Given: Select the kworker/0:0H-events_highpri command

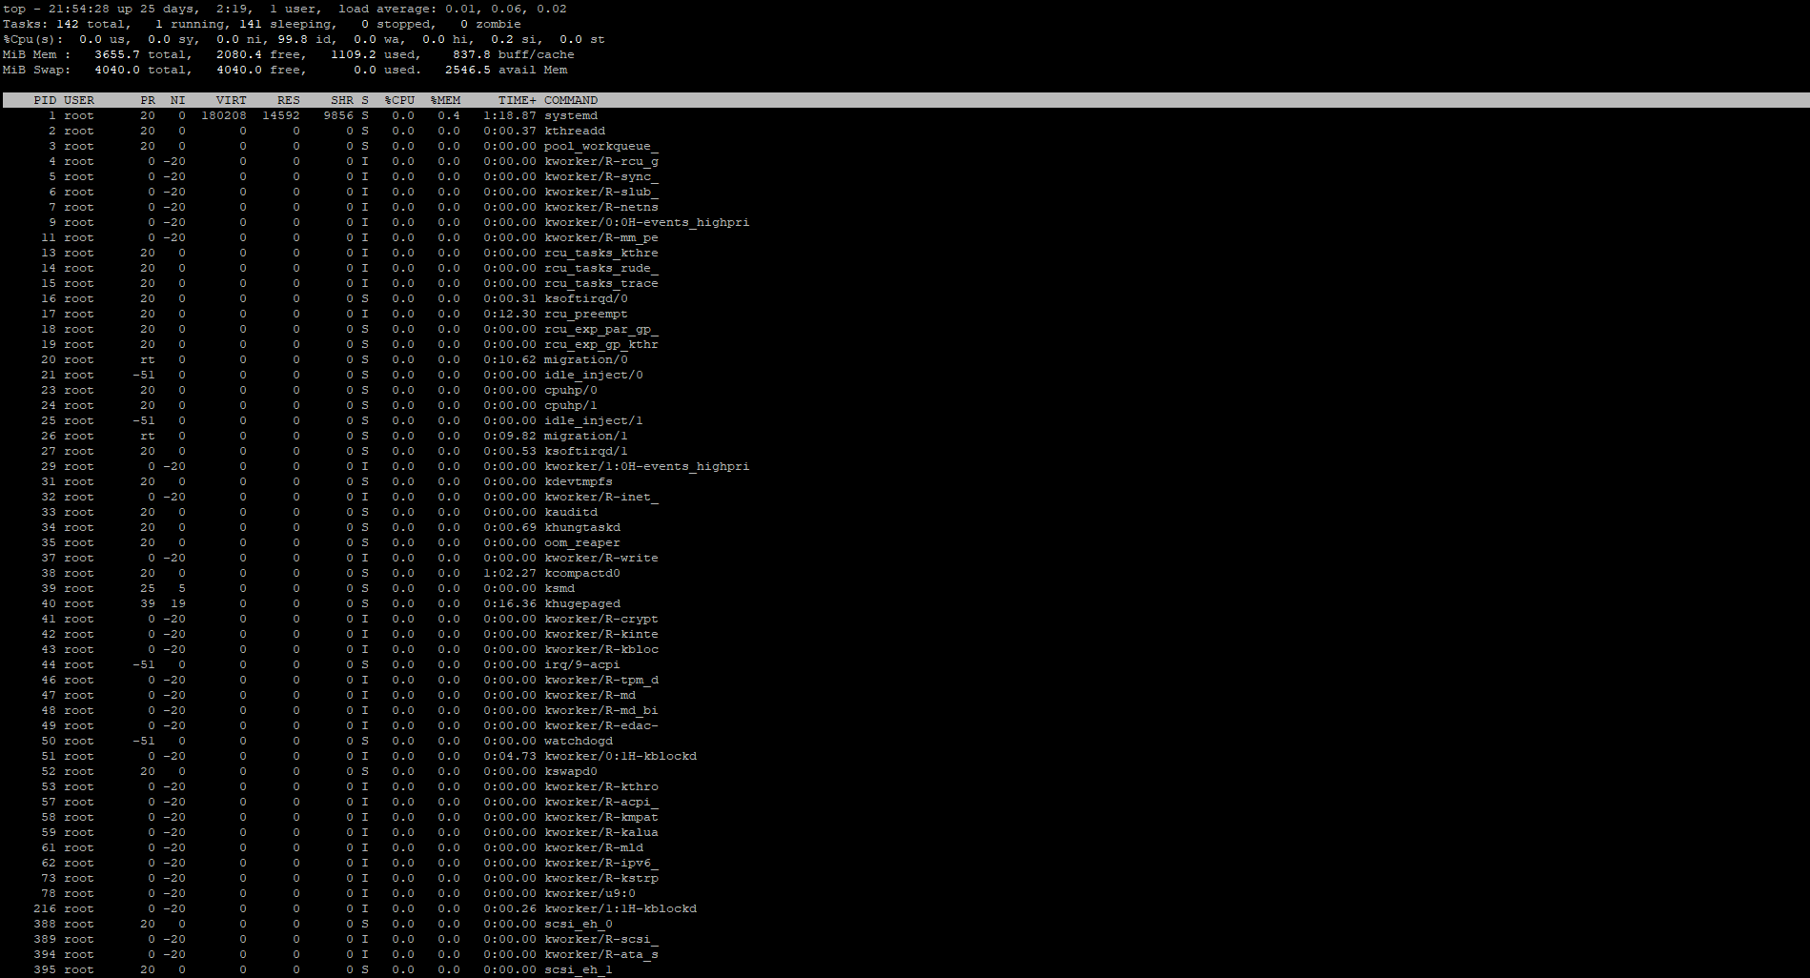Looking at the screenshot, I should (x=646, y=222).
